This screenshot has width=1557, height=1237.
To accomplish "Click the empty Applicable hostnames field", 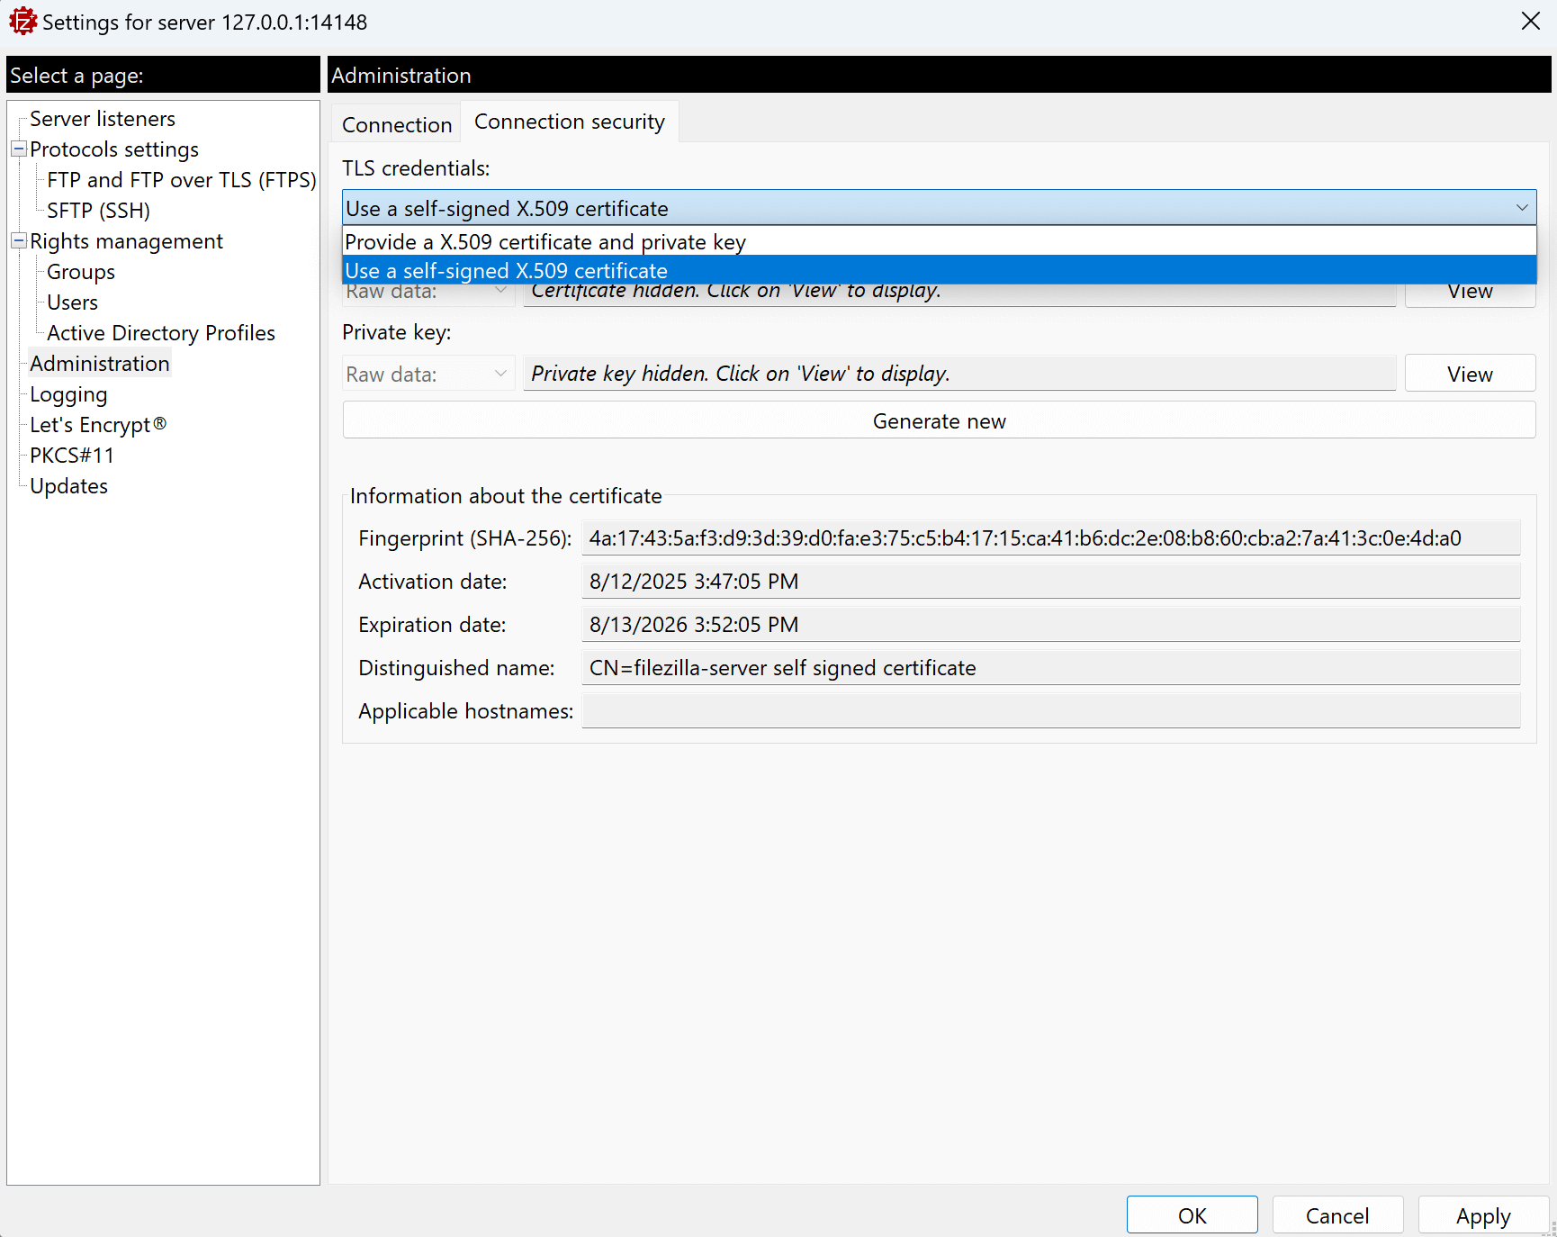I will [1051, 711].
